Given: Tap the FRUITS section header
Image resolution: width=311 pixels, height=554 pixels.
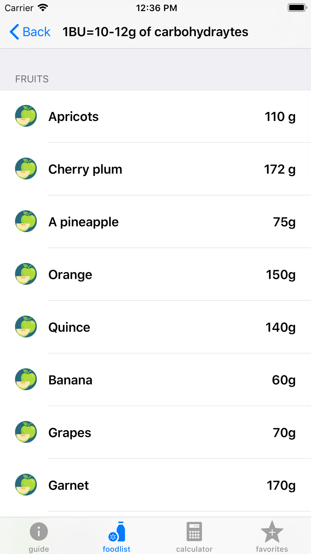Looking at the screenshot, I should click(x=32, y=79).
